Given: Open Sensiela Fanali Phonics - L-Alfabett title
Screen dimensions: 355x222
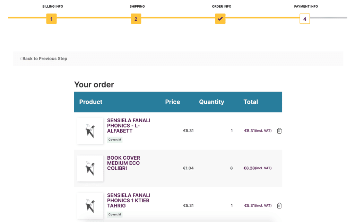Looking at the screenshot, I should pos(128,126).
